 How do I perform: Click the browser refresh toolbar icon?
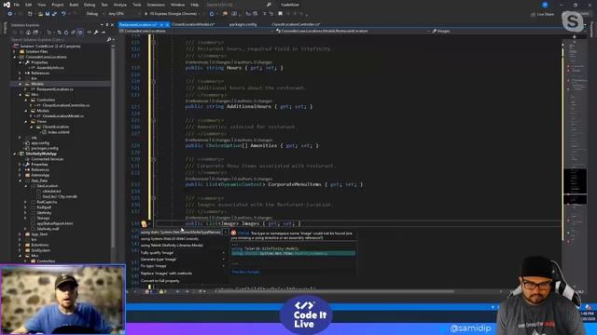pos(212,14)
